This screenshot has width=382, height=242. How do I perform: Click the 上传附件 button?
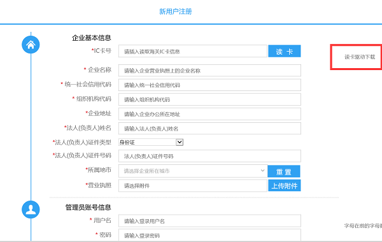point(285,186)
